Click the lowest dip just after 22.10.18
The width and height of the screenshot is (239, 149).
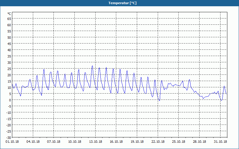[160, 100]
